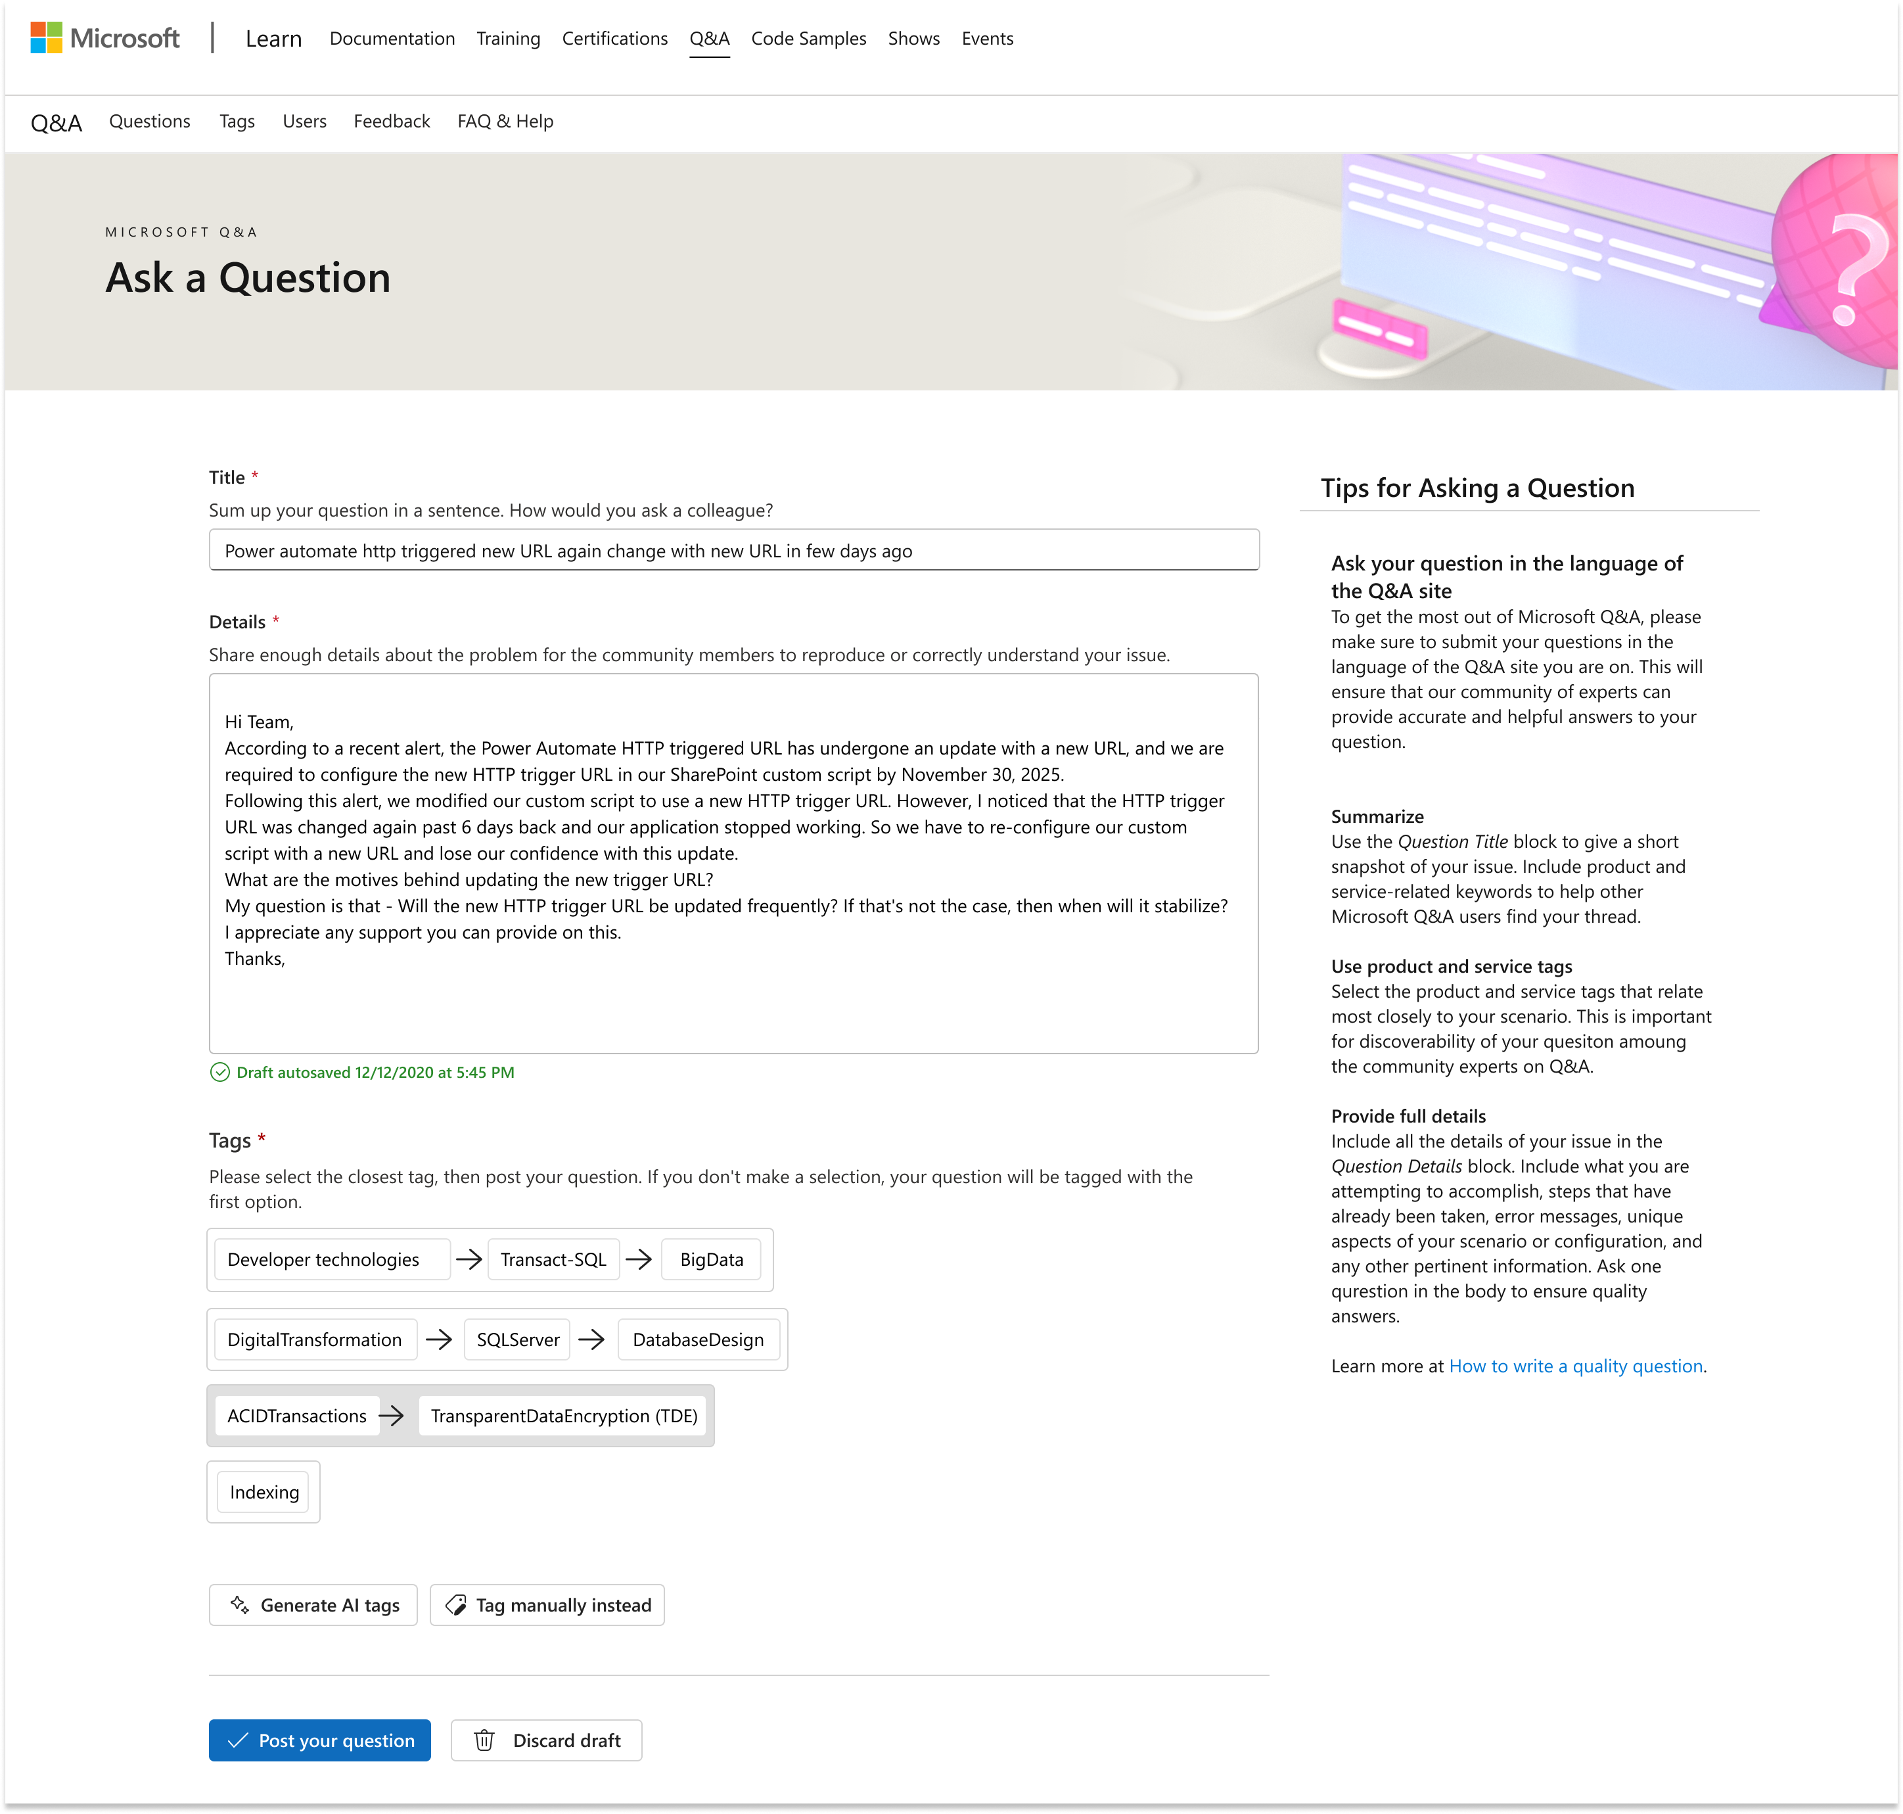Click the tag icon in Tag manually instead
The height and width of the screenshot is (1814, 1903).
pyautogui.click(x=455, y=1605)
